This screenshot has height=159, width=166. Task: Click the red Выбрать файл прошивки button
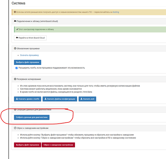point(28,145)
